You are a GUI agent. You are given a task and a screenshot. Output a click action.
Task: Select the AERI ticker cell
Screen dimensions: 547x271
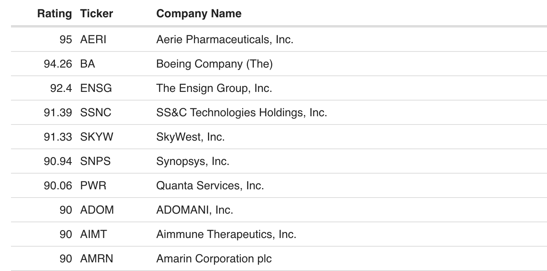(x=93, y=39)
